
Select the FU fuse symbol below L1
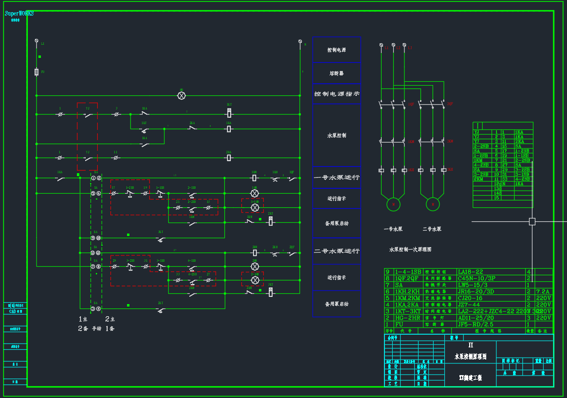pyautogui.click(x=37, y=72)
